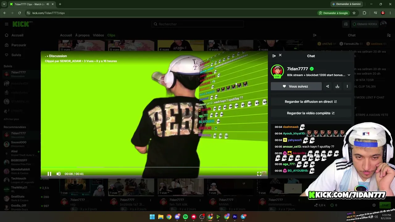
Task: Switch to the Vidéos tab
Action: click(98, 35)
